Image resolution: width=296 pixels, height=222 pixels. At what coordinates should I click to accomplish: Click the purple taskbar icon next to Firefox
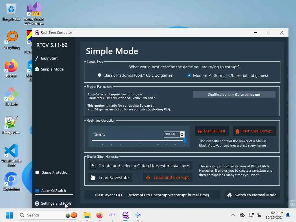click(x=112, y=215)
